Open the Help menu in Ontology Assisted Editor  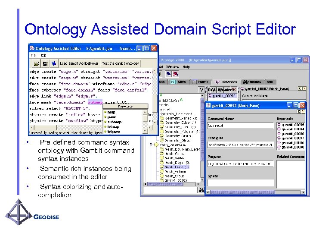click(43, 55)
